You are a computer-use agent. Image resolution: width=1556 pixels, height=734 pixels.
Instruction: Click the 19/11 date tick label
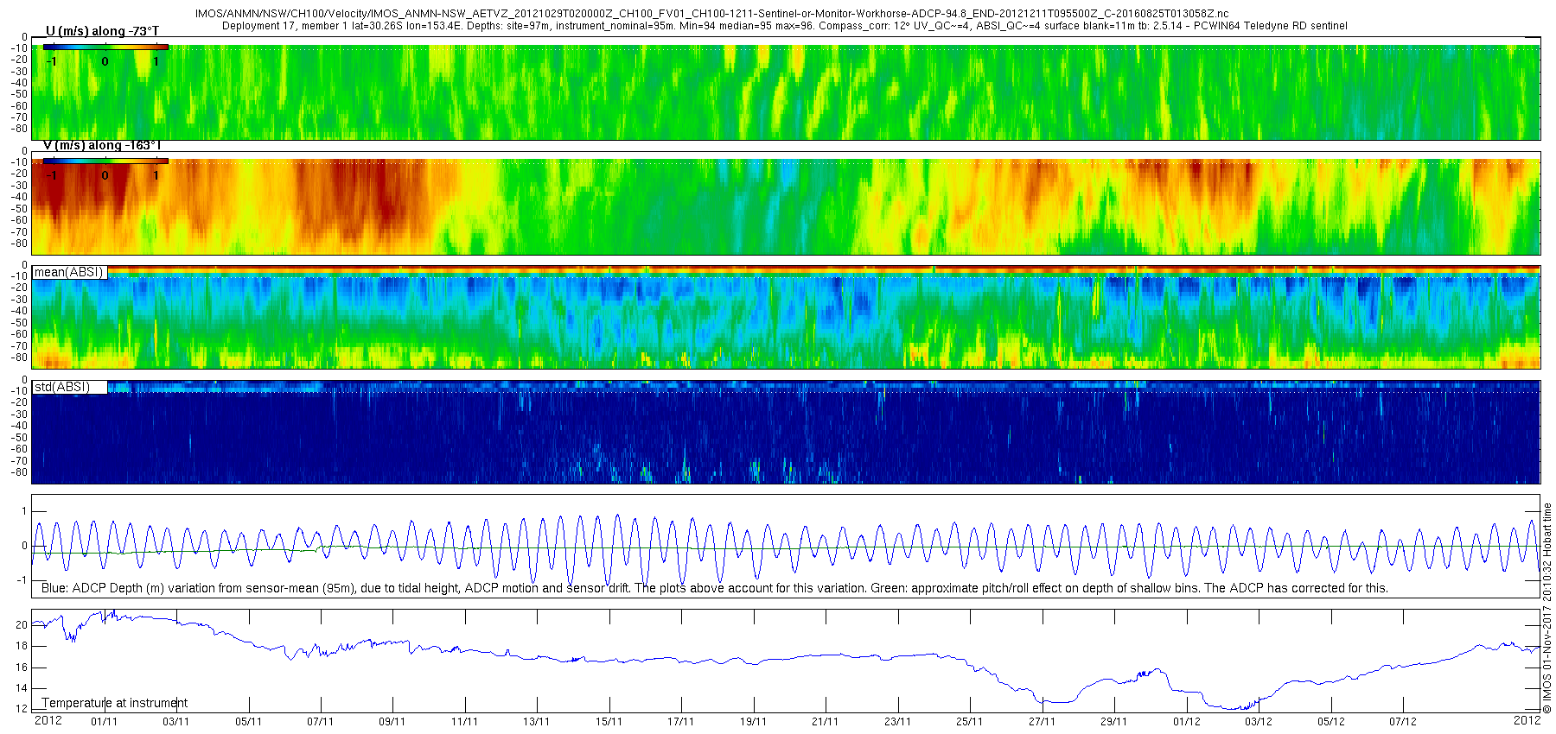(x=754, y=721)
